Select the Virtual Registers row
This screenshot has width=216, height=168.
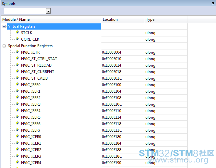tap(54, 26)
